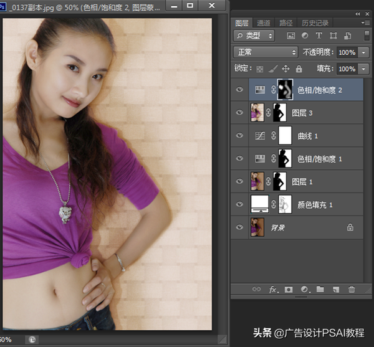Hide the 色相/饱和度 2 layer
The width and height of the screenshot is (374, 347).
[x=240, y=90]
